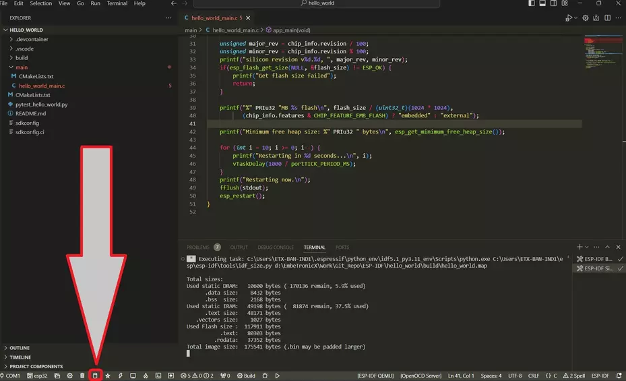Open SDK config gear icon in editor toolbar
626x381 pixels.
click(x=586, y=18)
